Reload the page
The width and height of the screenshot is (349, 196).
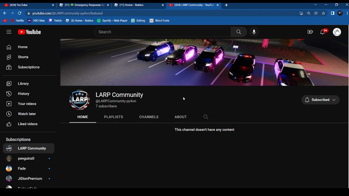20,13
